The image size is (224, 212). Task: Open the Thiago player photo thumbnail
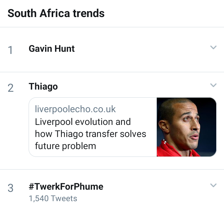tap(186, 127)
